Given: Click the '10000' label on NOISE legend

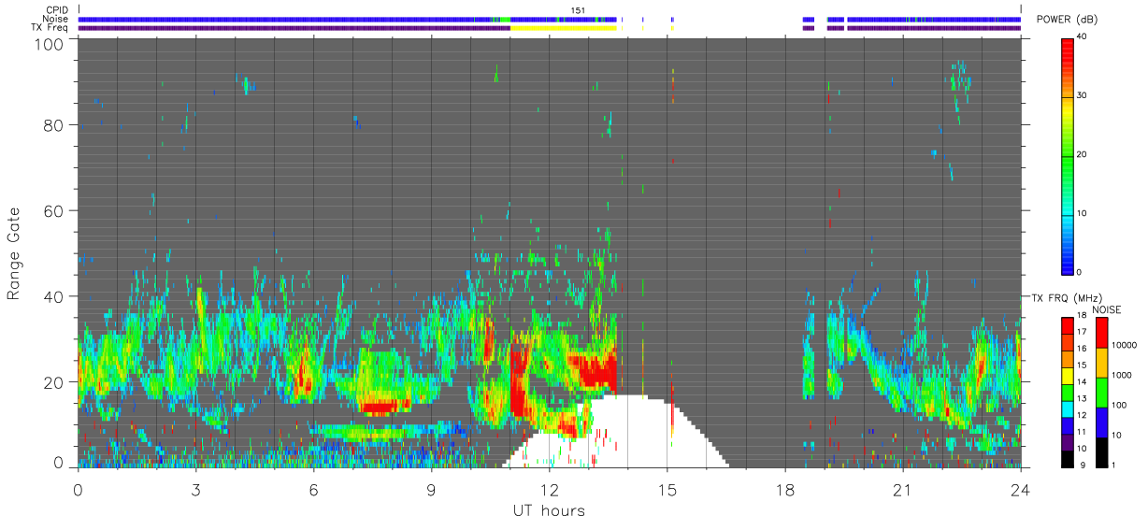Looking at the screenshot, I should [x=1126, y=345].
